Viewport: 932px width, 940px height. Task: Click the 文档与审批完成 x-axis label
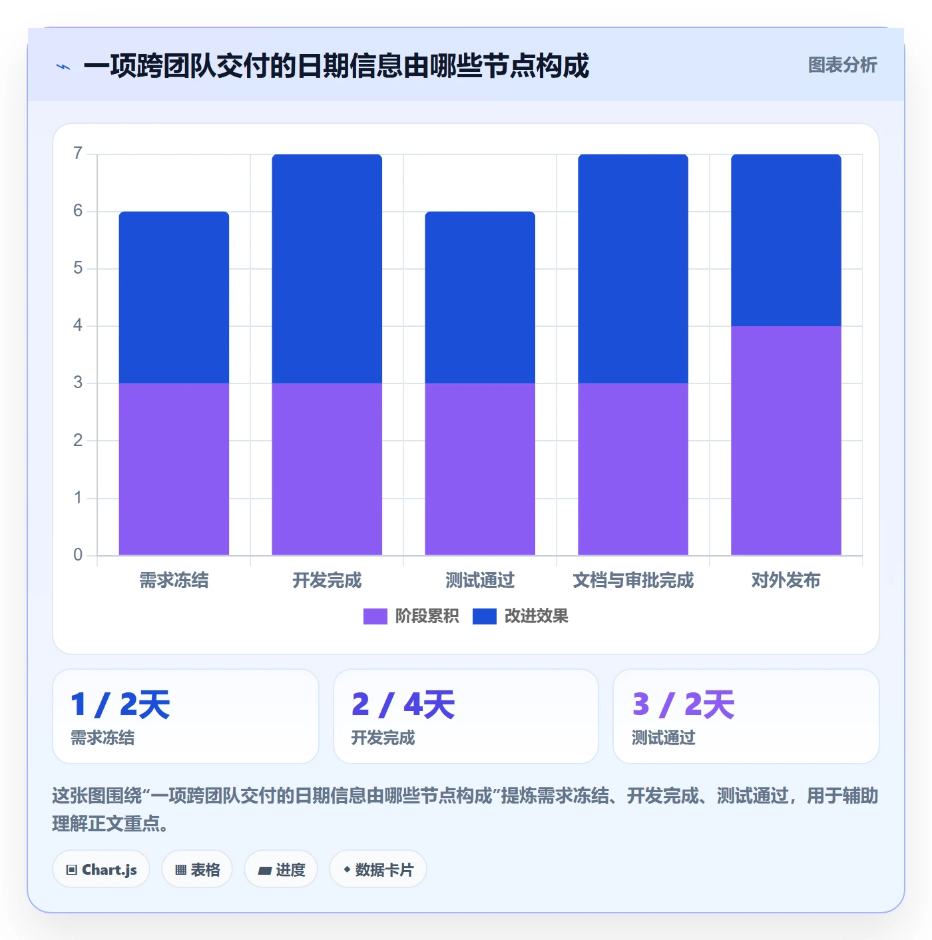pyautogui.click(x=633, y=581)
